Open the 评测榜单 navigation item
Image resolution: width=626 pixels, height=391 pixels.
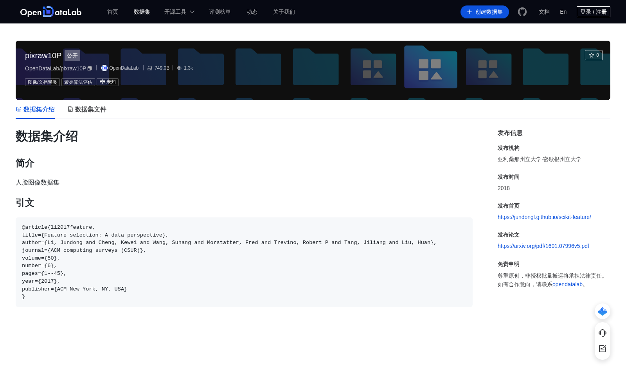[x=220, y=12]
